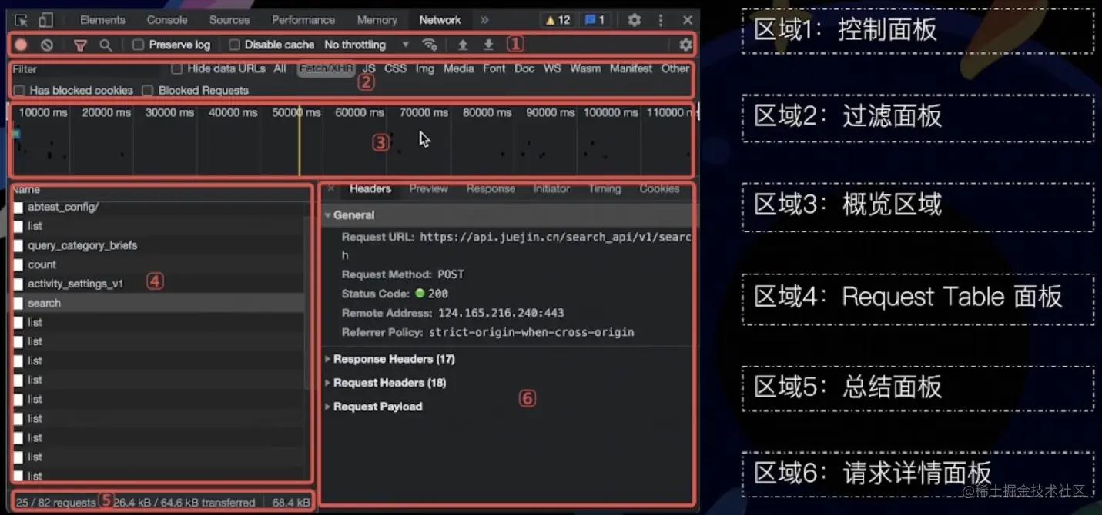Filter requests by Doc
Screen dimensions: 1102x515
(524, 68)
